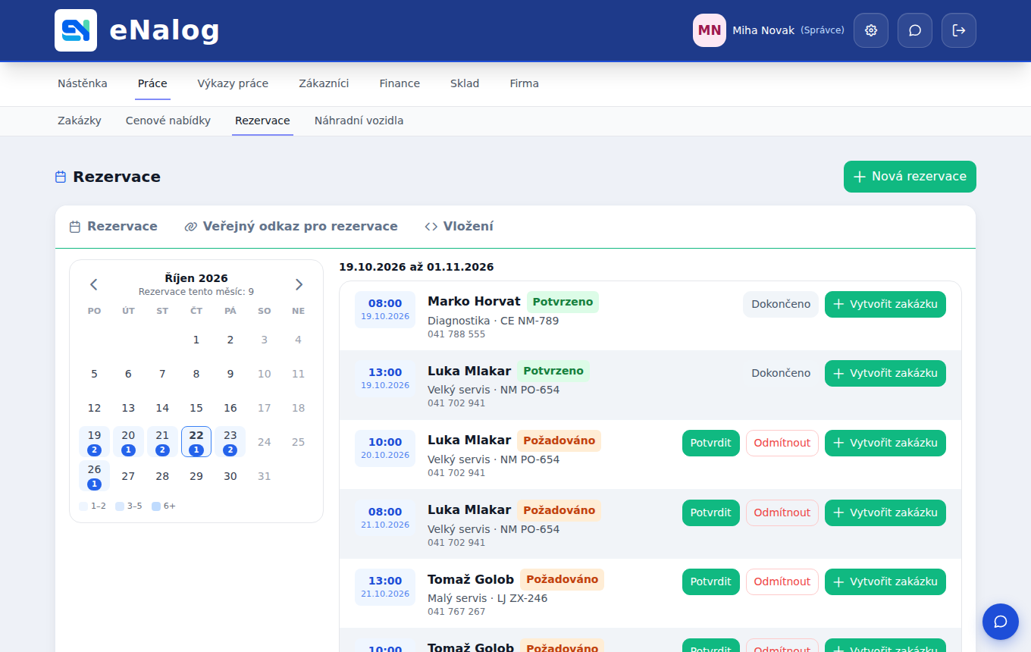Open the Zákazníci main menu
Image resolution: width=1031 pixels, height=652 pixels.
pos(324,83)
